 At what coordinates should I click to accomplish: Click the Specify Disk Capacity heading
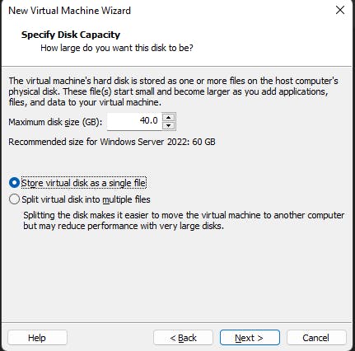71,35
